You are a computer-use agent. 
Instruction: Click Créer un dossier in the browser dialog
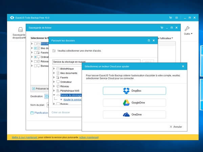tap(61, 112)
